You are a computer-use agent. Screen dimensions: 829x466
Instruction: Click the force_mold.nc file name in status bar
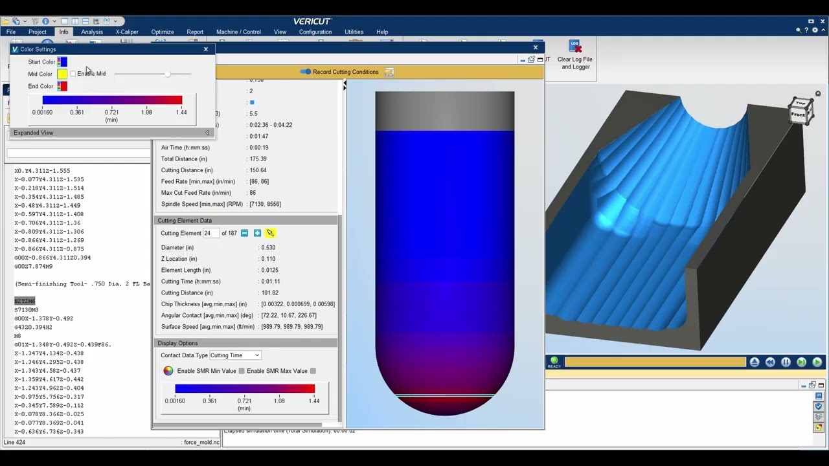201,443
